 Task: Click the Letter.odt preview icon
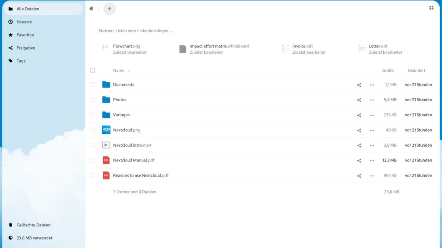(x=362, y=48)
